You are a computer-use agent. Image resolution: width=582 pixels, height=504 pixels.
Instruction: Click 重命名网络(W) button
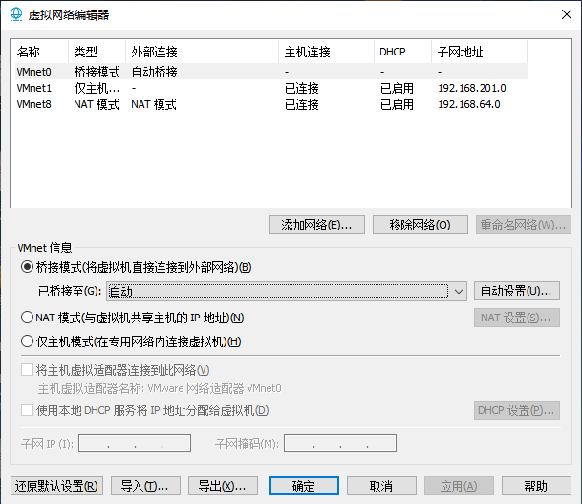click(524, 225)
